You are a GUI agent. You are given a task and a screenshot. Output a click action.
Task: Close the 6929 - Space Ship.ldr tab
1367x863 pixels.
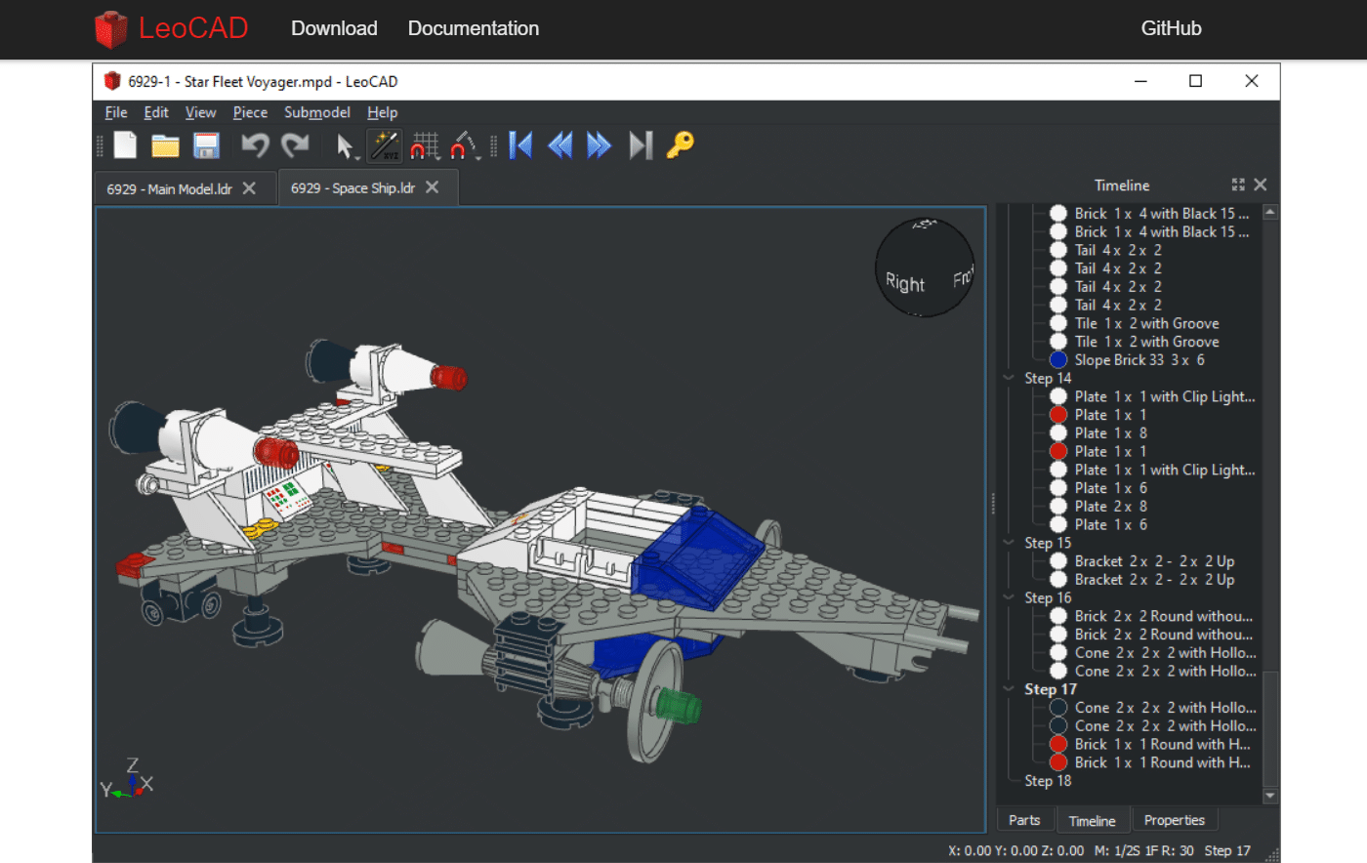[x=433, y=187]
